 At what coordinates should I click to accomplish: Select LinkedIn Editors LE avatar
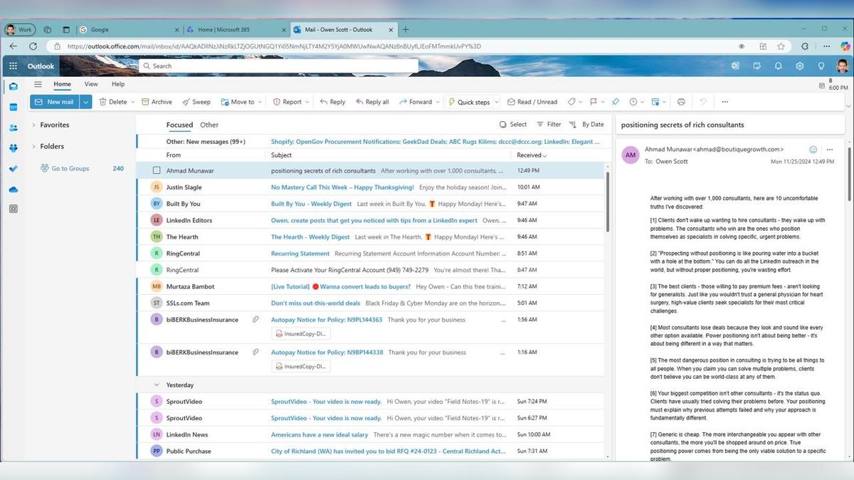(157, 220)
